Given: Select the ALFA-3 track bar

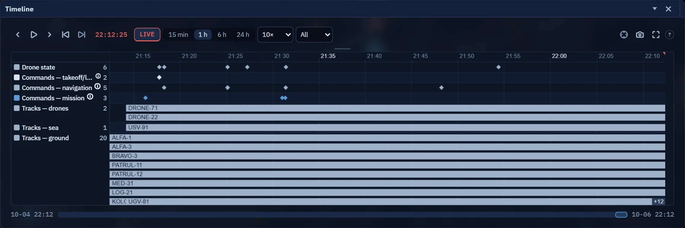Looking at the screenshot, I should (x=387, y=147).
